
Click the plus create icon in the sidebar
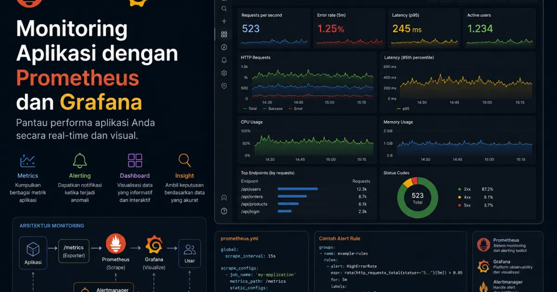point(224,21)
